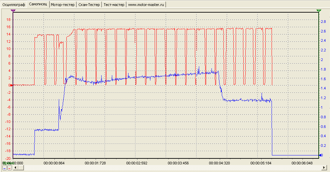Screen dimensions: 330x172
Task: Click the time label 00:00:03:456
Action: pyautogui.click(x=178, y=163)
